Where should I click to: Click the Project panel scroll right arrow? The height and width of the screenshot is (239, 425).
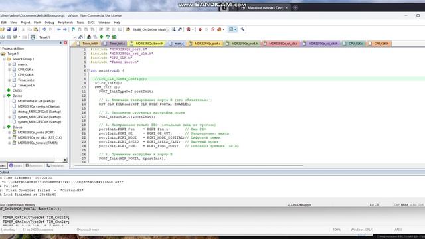pos(65,160)
